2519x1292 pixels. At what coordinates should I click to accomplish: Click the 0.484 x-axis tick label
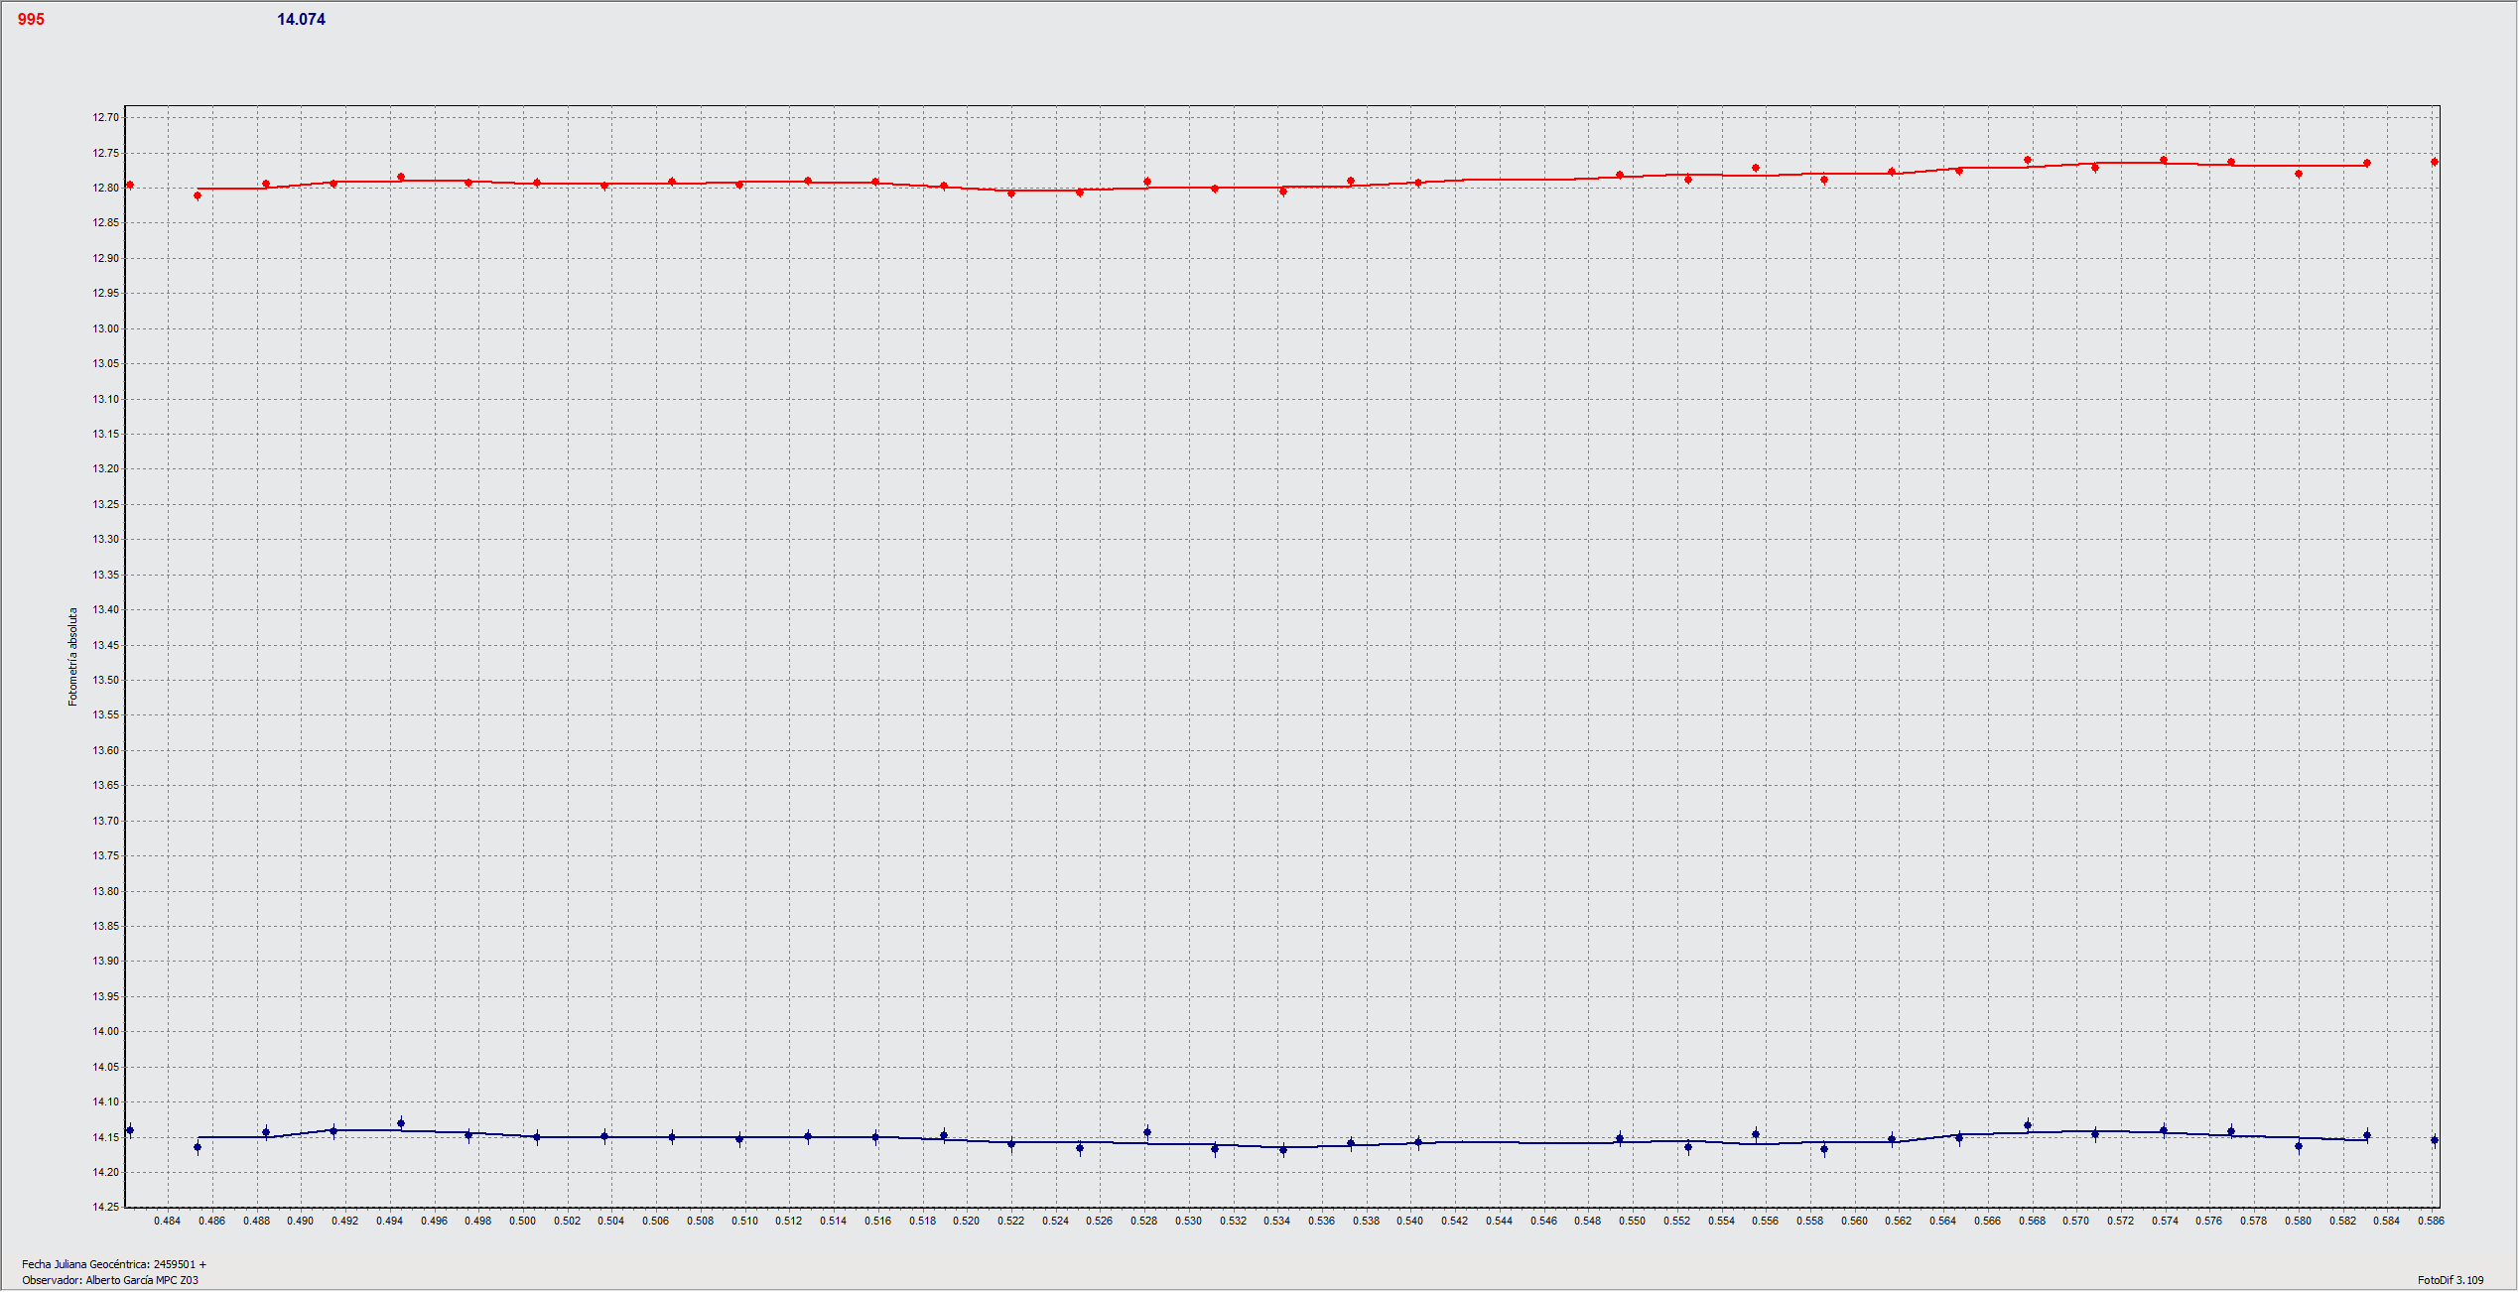(x=167, y=1221)
